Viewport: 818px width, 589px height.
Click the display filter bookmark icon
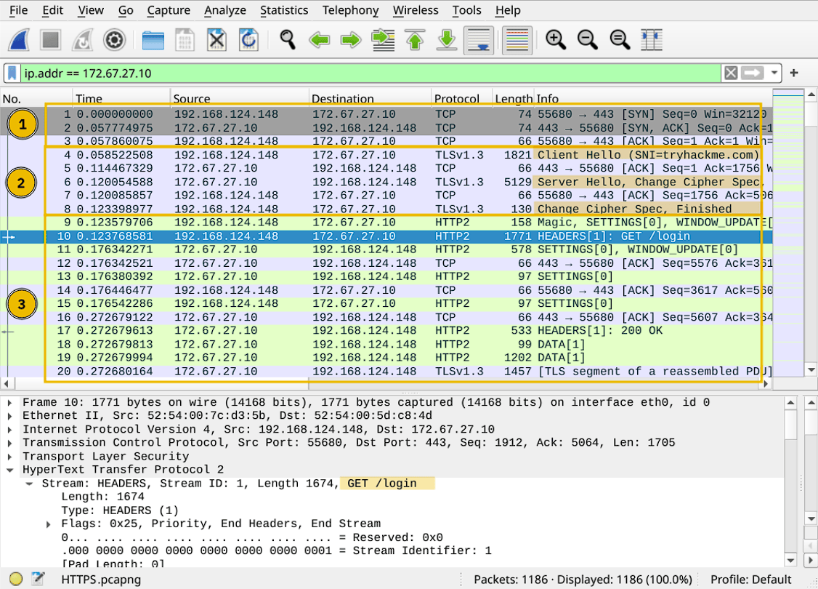click(12, 73)
